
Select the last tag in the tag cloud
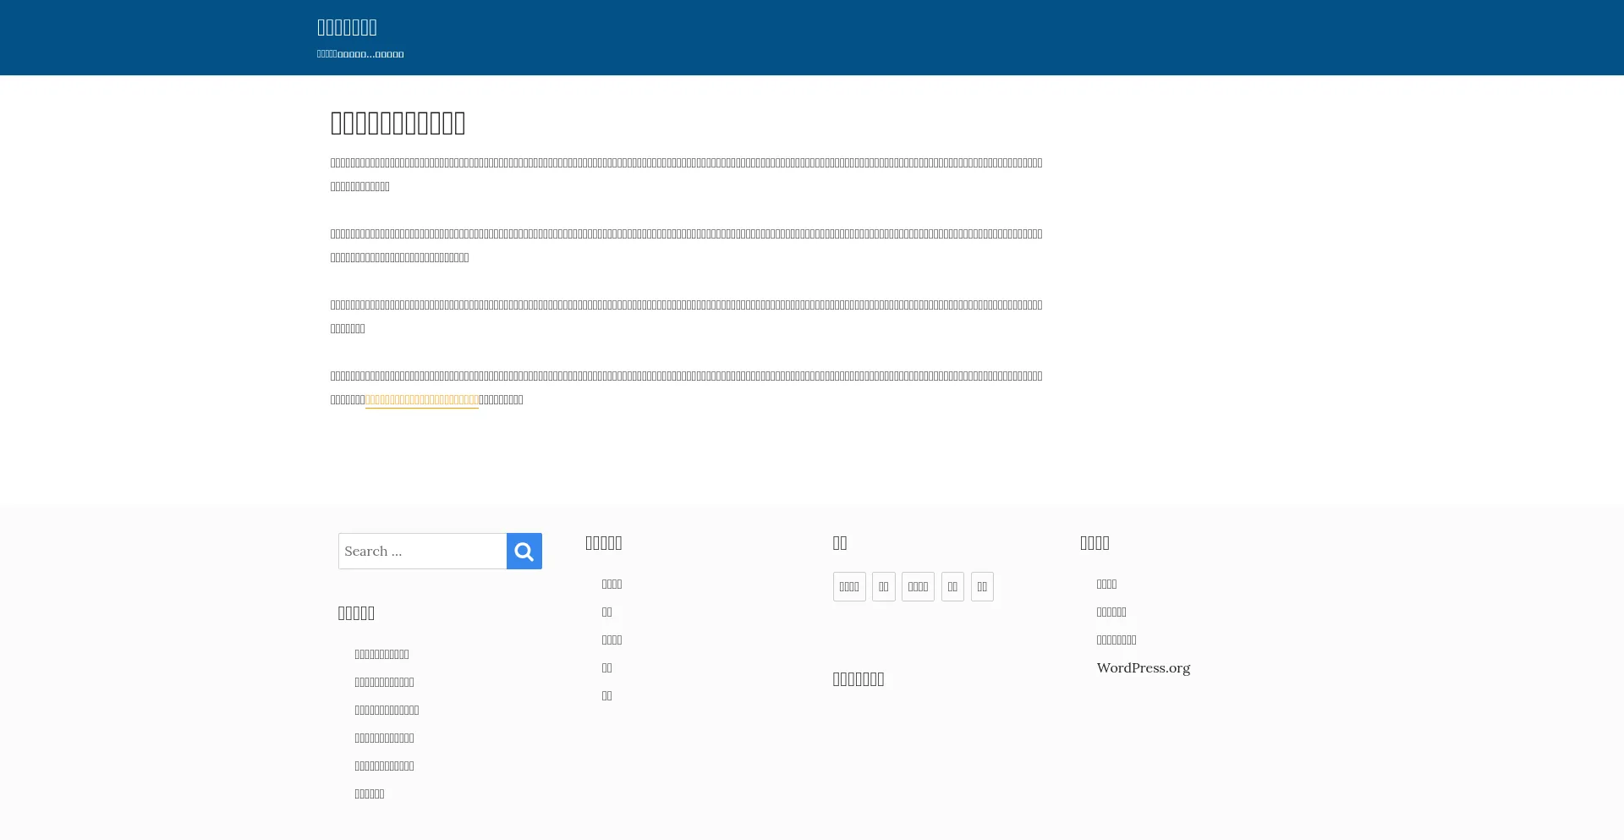tap(981, 586)
